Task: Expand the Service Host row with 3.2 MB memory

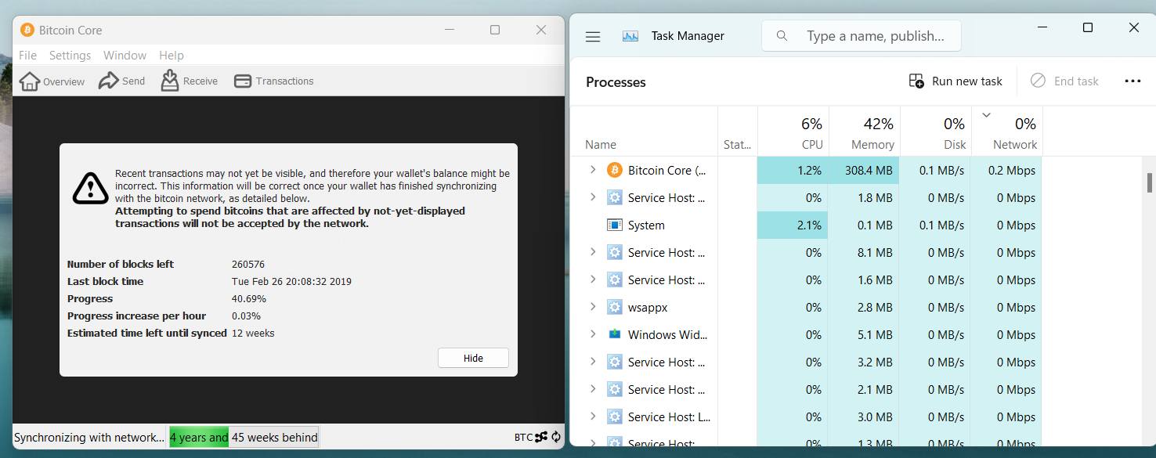Action: point(593,362)
